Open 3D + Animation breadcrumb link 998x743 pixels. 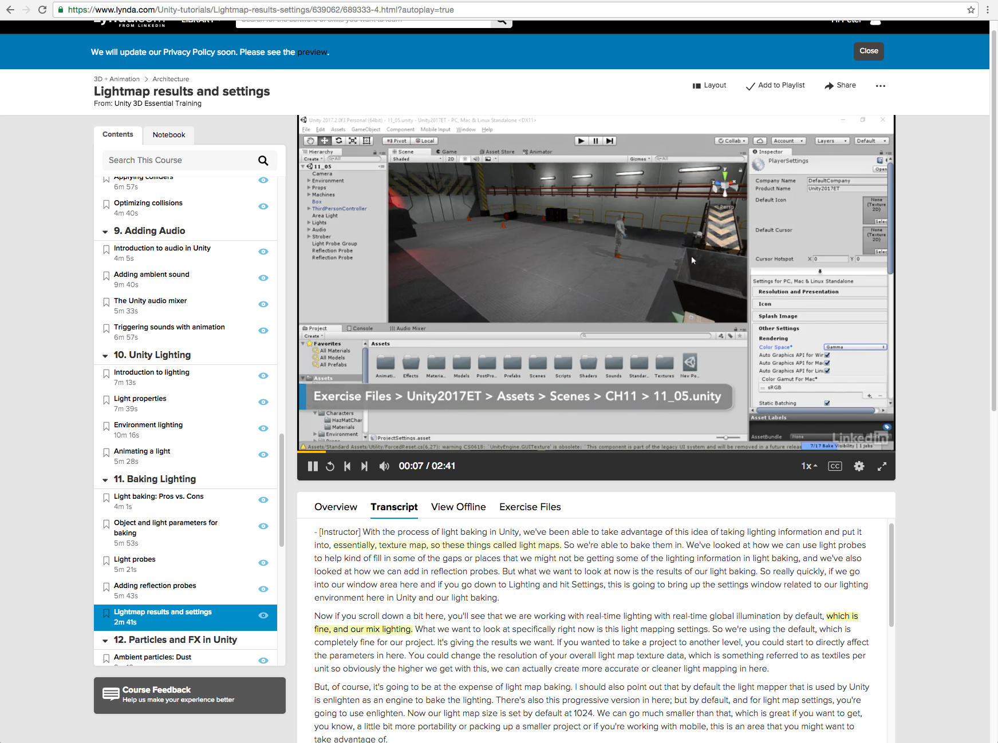click(117, 79)
